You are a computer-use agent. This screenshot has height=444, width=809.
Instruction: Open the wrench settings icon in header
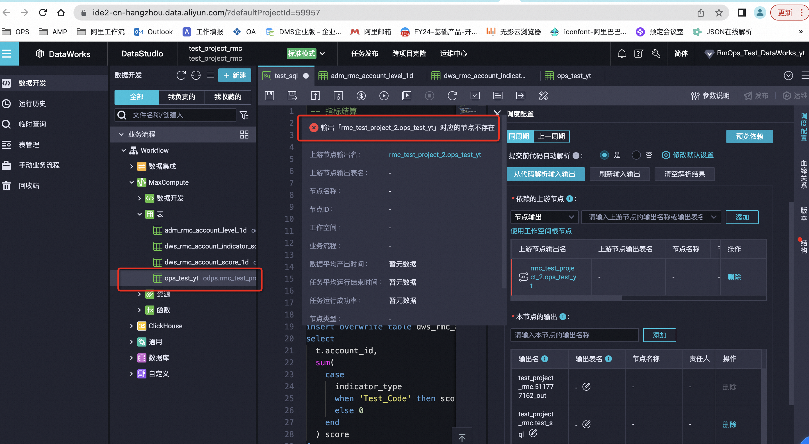(656, 53)
